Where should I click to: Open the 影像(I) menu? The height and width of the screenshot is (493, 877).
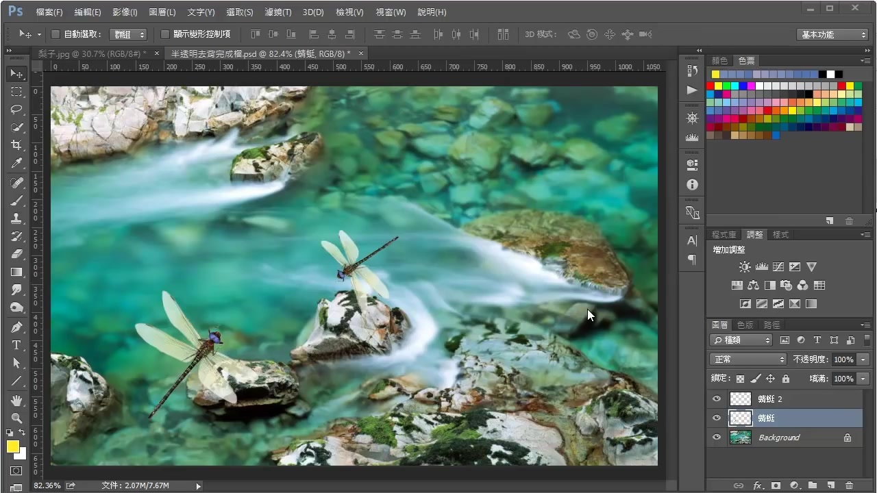[125, 12]
